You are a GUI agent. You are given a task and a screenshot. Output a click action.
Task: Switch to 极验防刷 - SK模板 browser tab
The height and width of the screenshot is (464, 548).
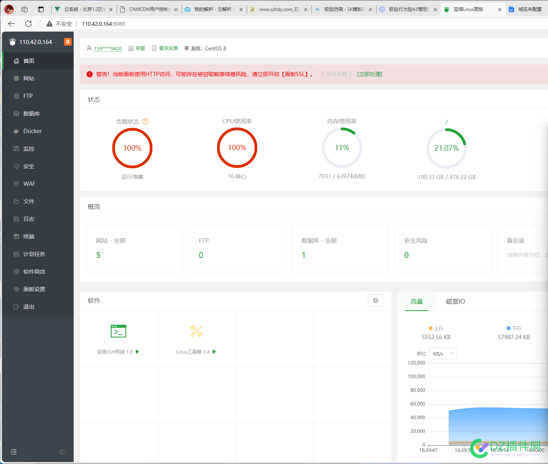click(x=343, y=9)
